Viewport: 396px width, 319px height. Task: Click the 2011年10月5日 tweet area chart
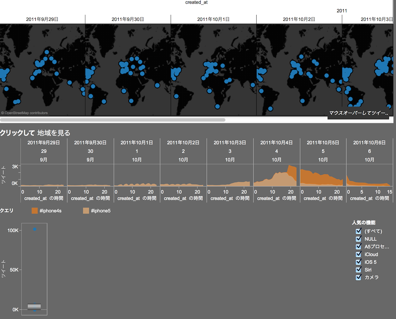321,178
